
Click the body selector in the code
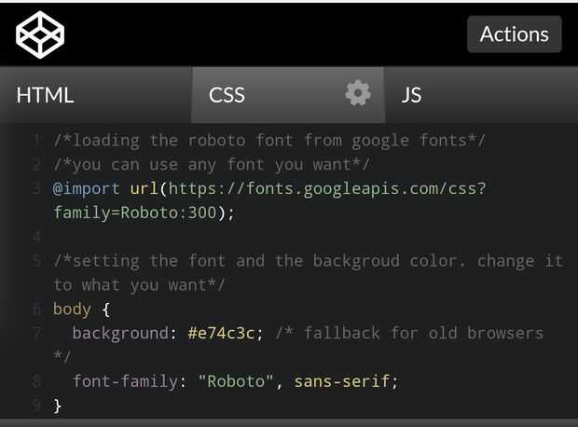pyautogui.click(x=72, y=309)
